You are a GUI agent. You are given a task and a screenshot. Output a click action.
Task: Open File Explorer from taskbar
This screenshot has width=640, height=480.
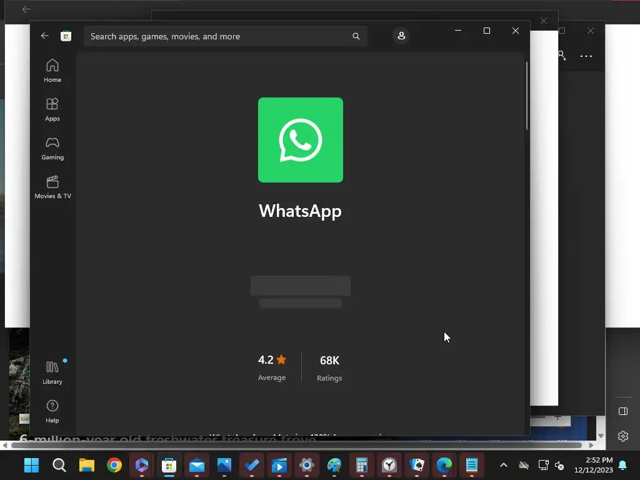coord(86,465)
